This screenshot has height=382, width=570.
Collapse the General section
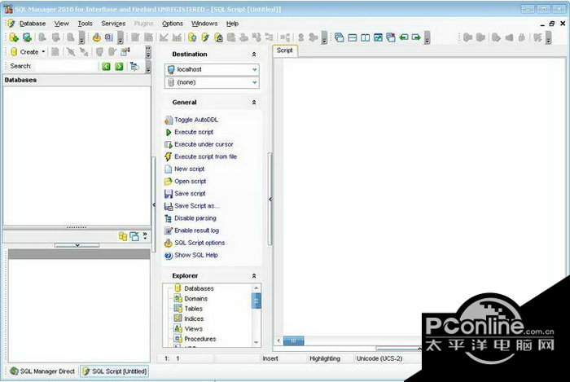(254, 103)
